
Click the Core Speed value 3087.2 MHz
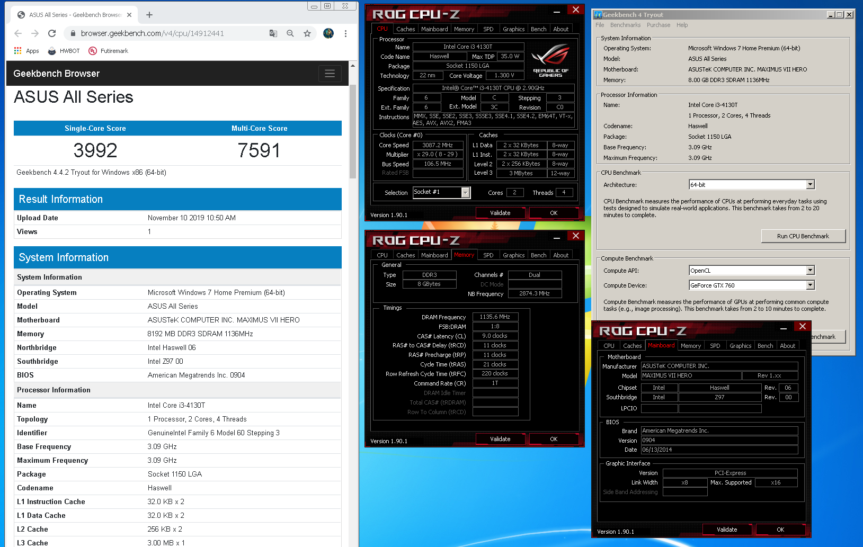pyautogui.click(x=438, y=145)
